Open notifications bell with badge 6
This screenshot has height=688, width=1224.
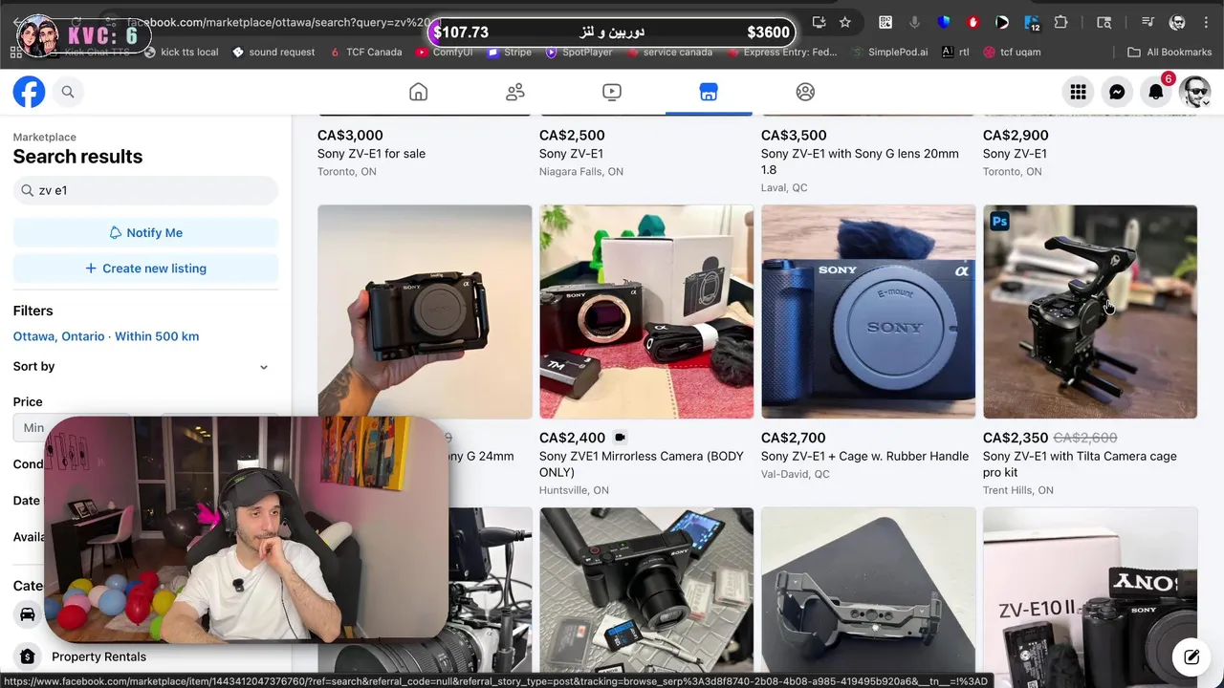tap(1156, 92)
